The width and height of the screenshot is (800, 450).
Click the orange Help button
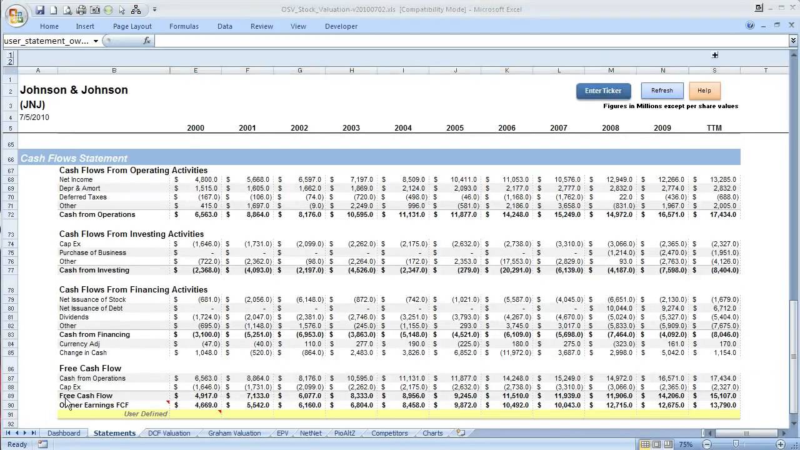[704, 91]
